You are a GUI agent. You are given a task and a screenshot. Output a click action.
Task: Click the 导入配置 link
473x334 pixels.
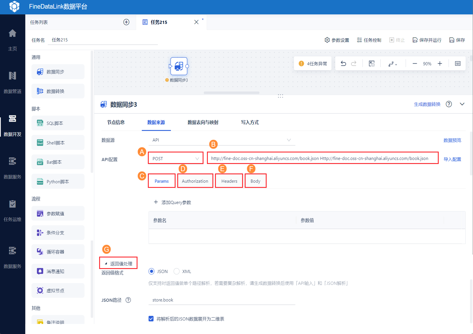(452, 159)
